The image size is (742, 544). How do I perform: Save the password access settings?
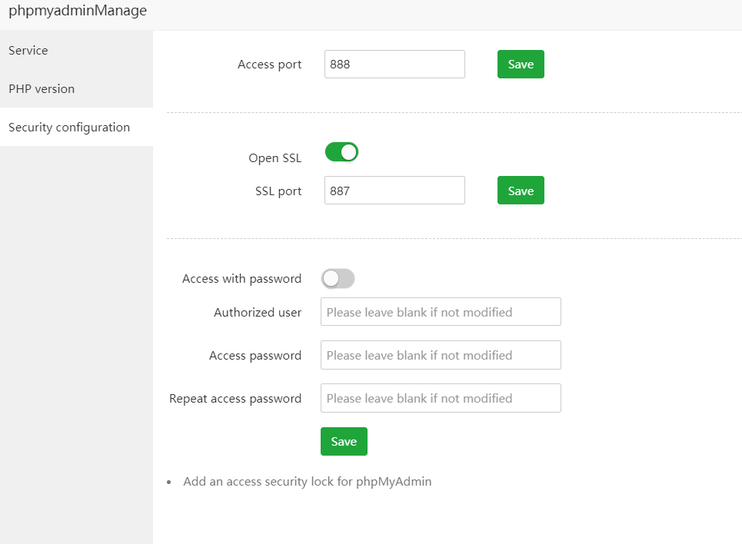click(x=344, y=441)
